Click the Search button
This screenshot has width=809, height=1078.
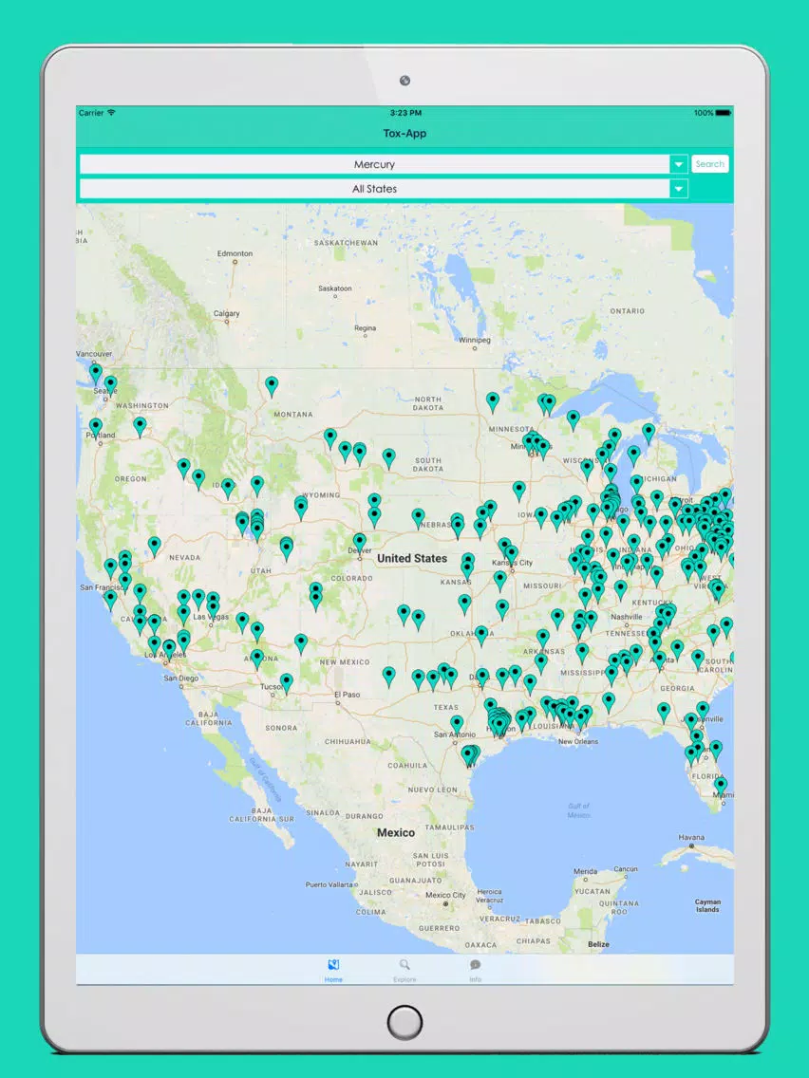[709, 163]
